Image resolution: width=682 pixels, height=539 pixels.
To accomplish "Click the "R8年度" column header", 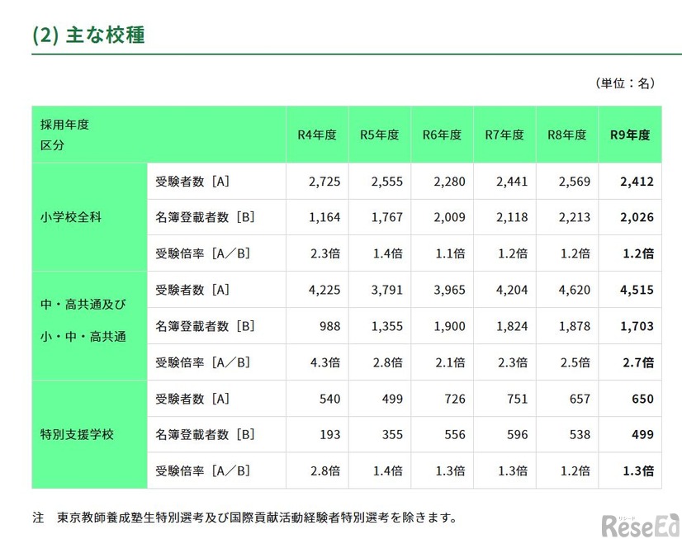I will (x=566, y=135).
